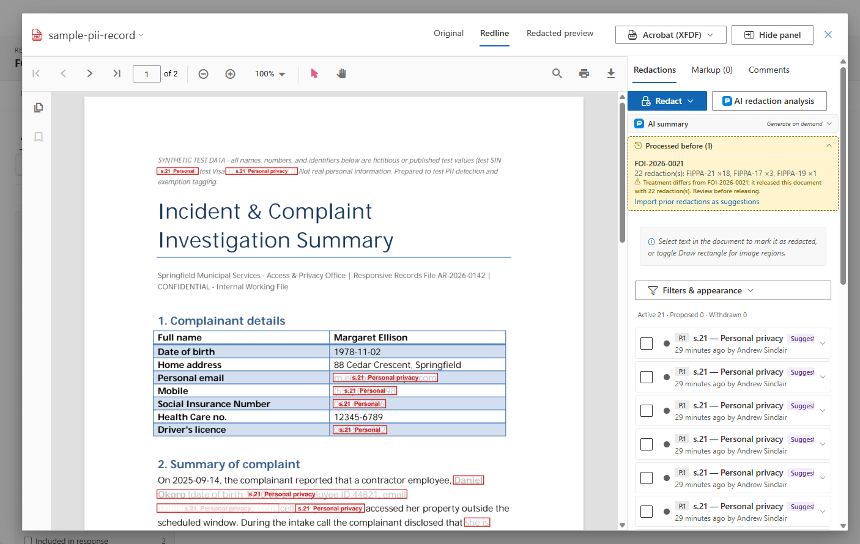
Task: Expand AI summary Generate on demand
Action: coord(799,123)
